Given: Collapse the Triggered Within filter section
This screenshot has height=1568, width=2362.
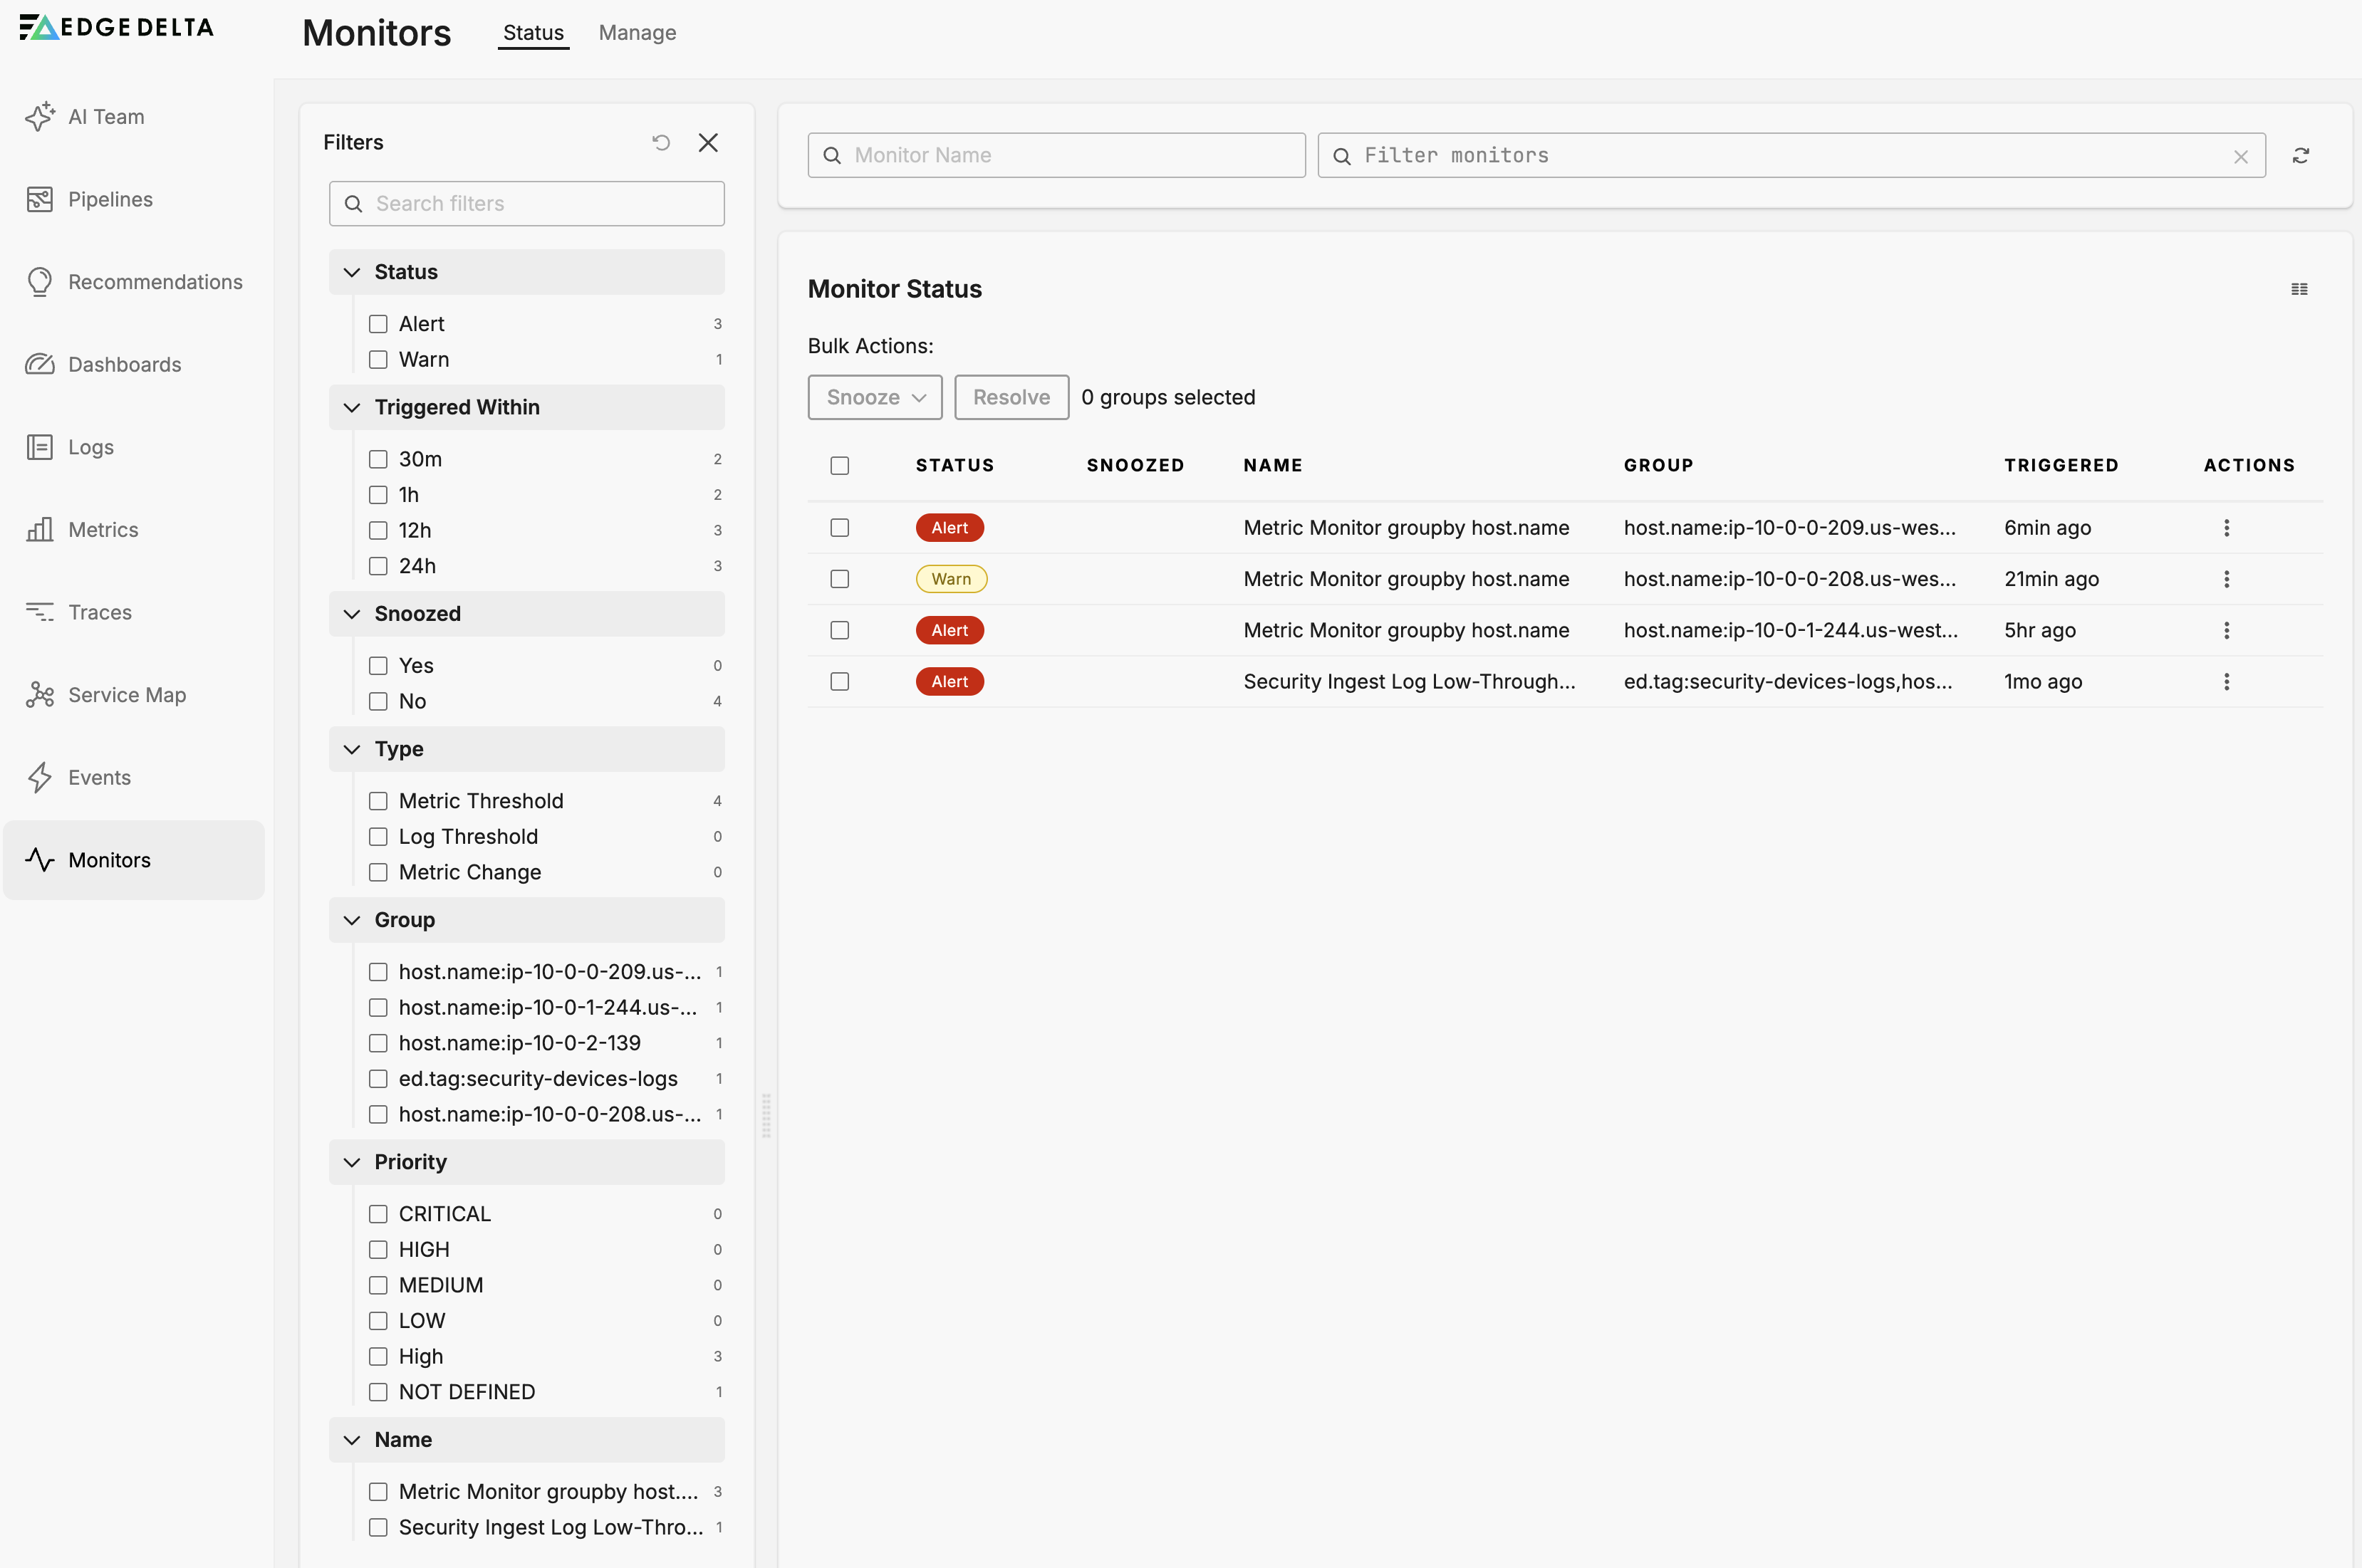Looking at the screenshot, I should (x=352, y=407).
